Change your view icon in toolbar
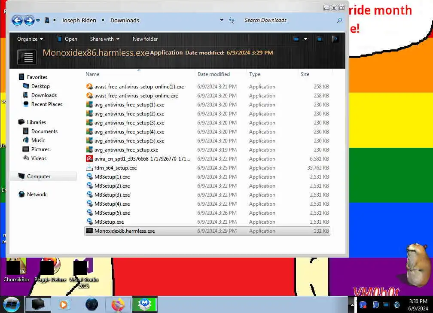This screenshot has width=433, height=313. click(x=296, y=39)
